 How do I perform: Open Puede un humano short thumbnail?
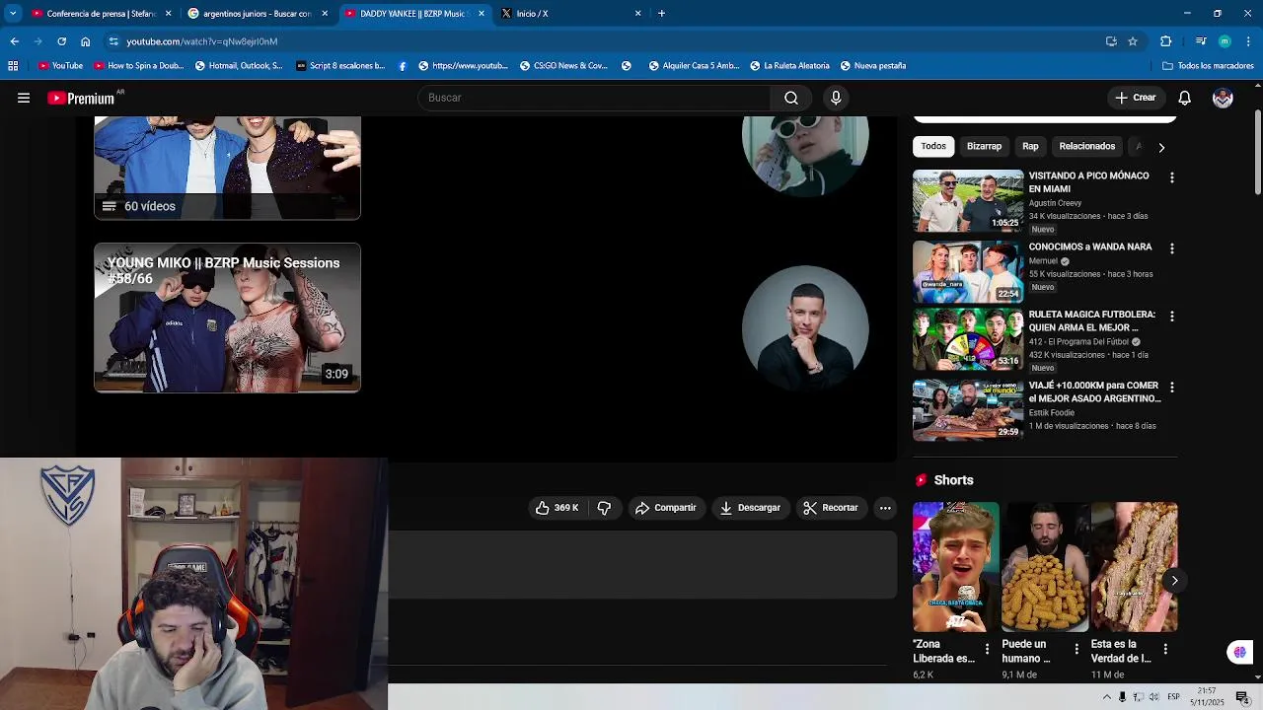click(1044, 567)
